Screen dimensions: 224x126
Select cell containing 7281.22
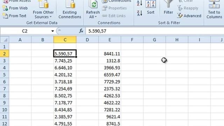tap(110, 110)
